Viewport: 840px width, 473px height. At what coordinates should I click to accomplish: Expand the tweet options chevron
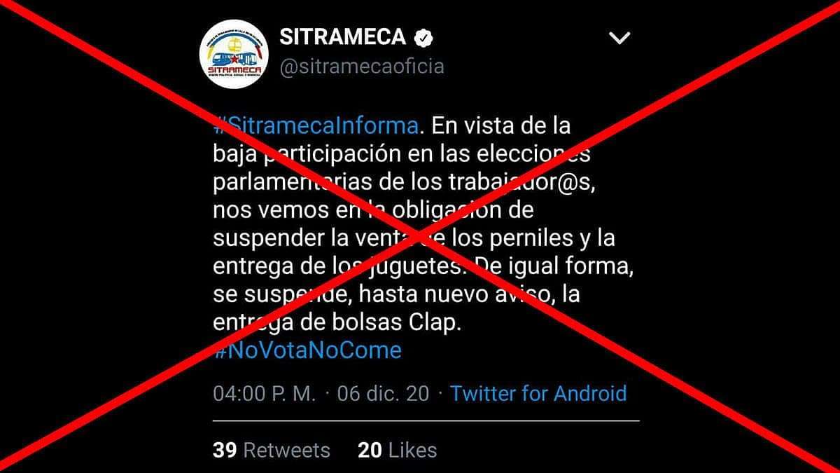click(620, 39)
